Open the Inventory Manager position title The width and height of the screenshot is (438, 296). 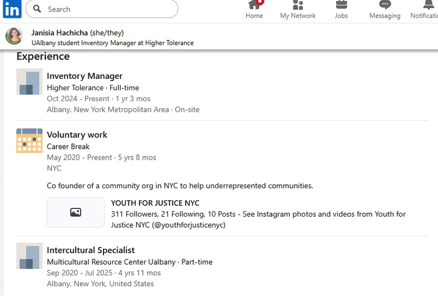pyautogui.click(x=85, y=76)
